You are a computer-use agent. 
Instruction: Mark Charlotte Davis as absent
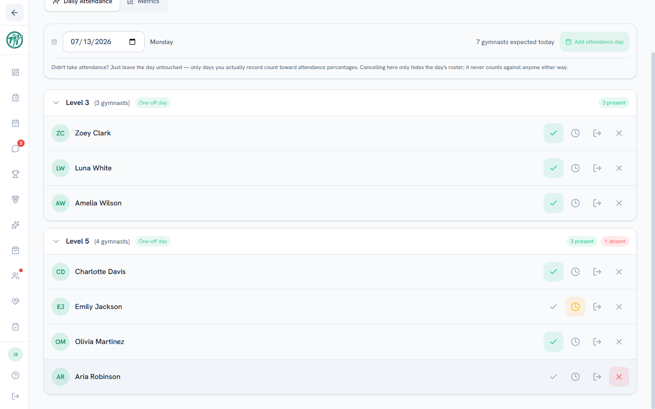[x=619, y=272]
